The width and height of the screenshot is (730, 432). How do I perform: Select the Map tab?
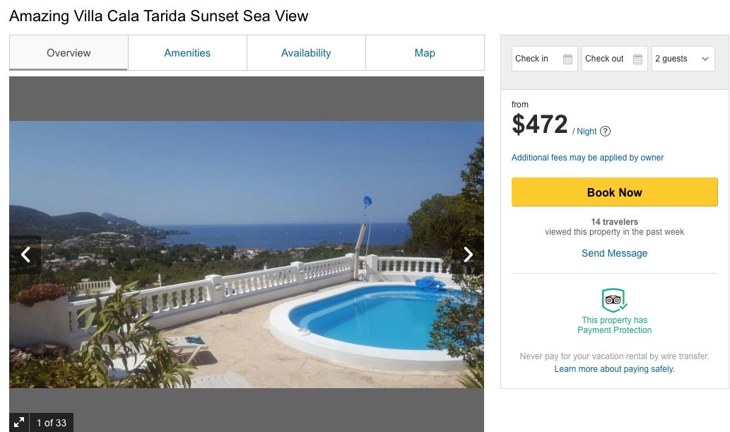coord(425,53)
